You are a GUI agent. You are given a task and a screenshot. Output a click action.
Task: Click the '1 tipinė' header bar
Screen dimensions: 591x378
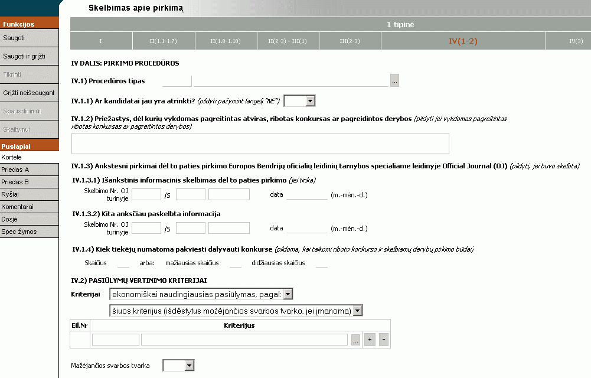click(331, 24)
